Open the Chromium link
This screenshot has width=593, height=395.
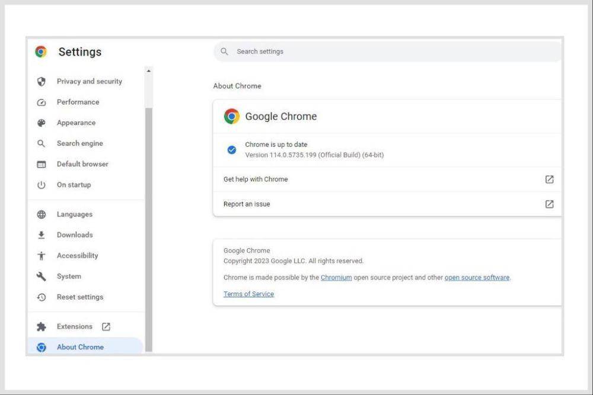336,278
